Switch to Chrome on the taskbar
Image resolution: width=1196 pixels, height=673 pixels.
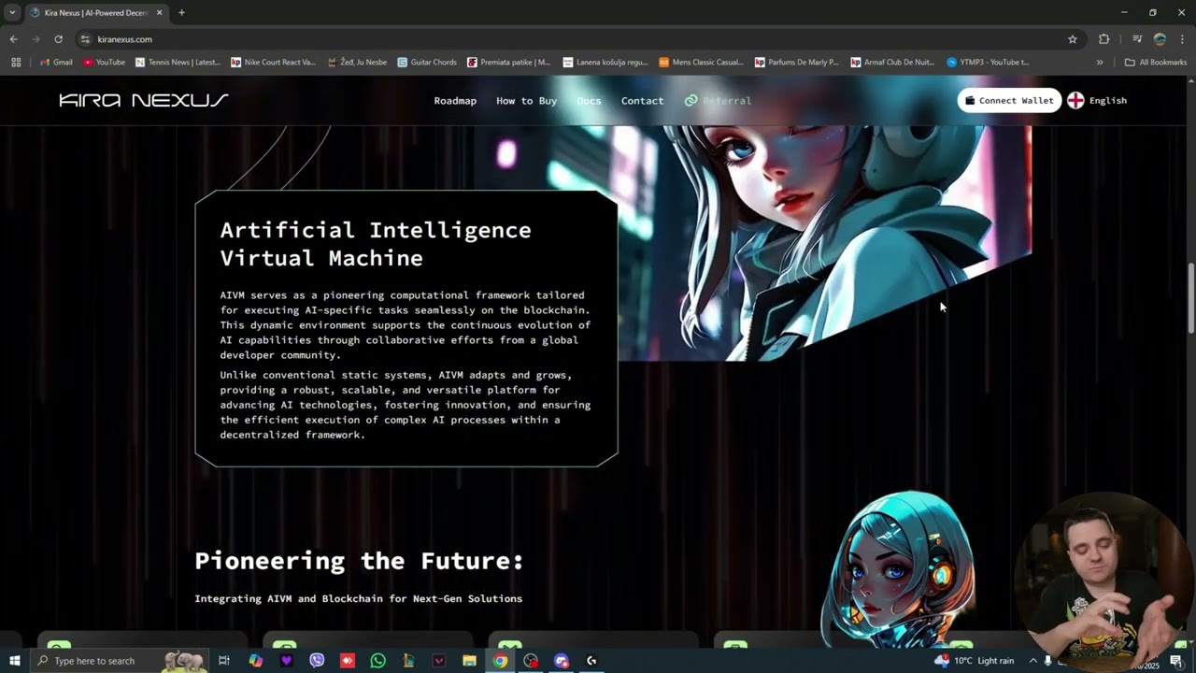click(501, 661)
